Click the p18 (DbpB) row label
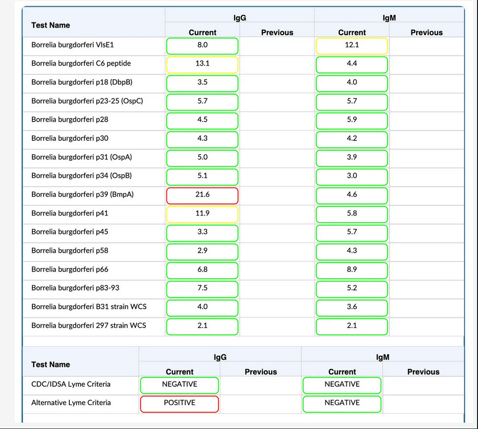478x429 pixels. tap(82, 82)
